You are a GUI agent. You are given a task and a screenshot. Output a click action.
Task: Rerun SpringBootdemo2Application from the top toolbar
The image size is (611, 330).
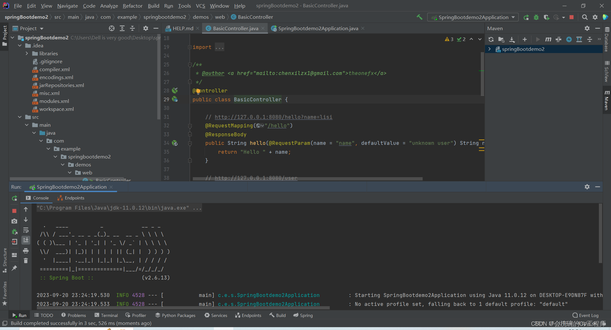pos(526,17)
